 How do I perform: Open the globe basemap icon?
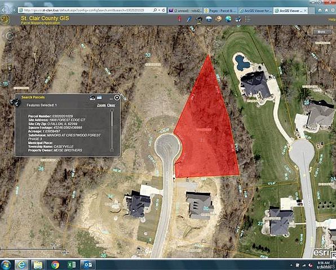click(x=228, y=19)
